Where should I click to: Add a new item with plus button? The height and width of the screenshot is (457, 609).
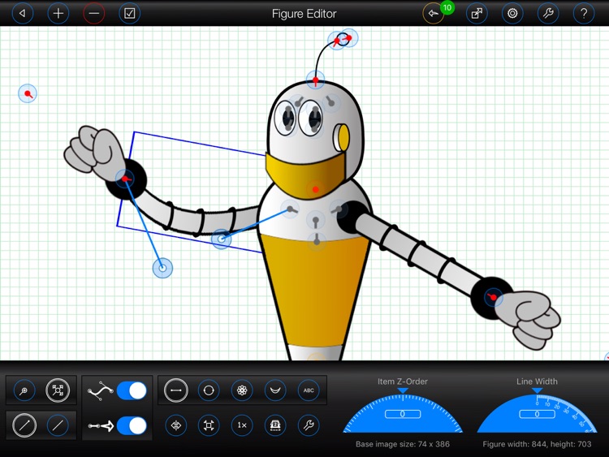point(58,14)
